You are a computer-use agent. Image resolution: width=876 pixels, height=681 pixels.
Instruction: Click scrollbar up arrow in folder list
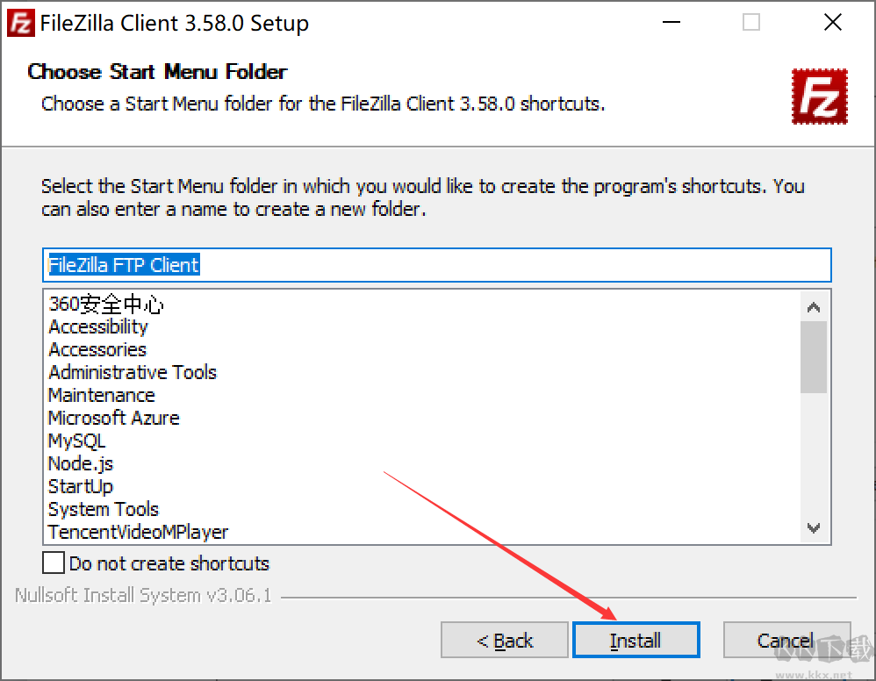(814, 306)
